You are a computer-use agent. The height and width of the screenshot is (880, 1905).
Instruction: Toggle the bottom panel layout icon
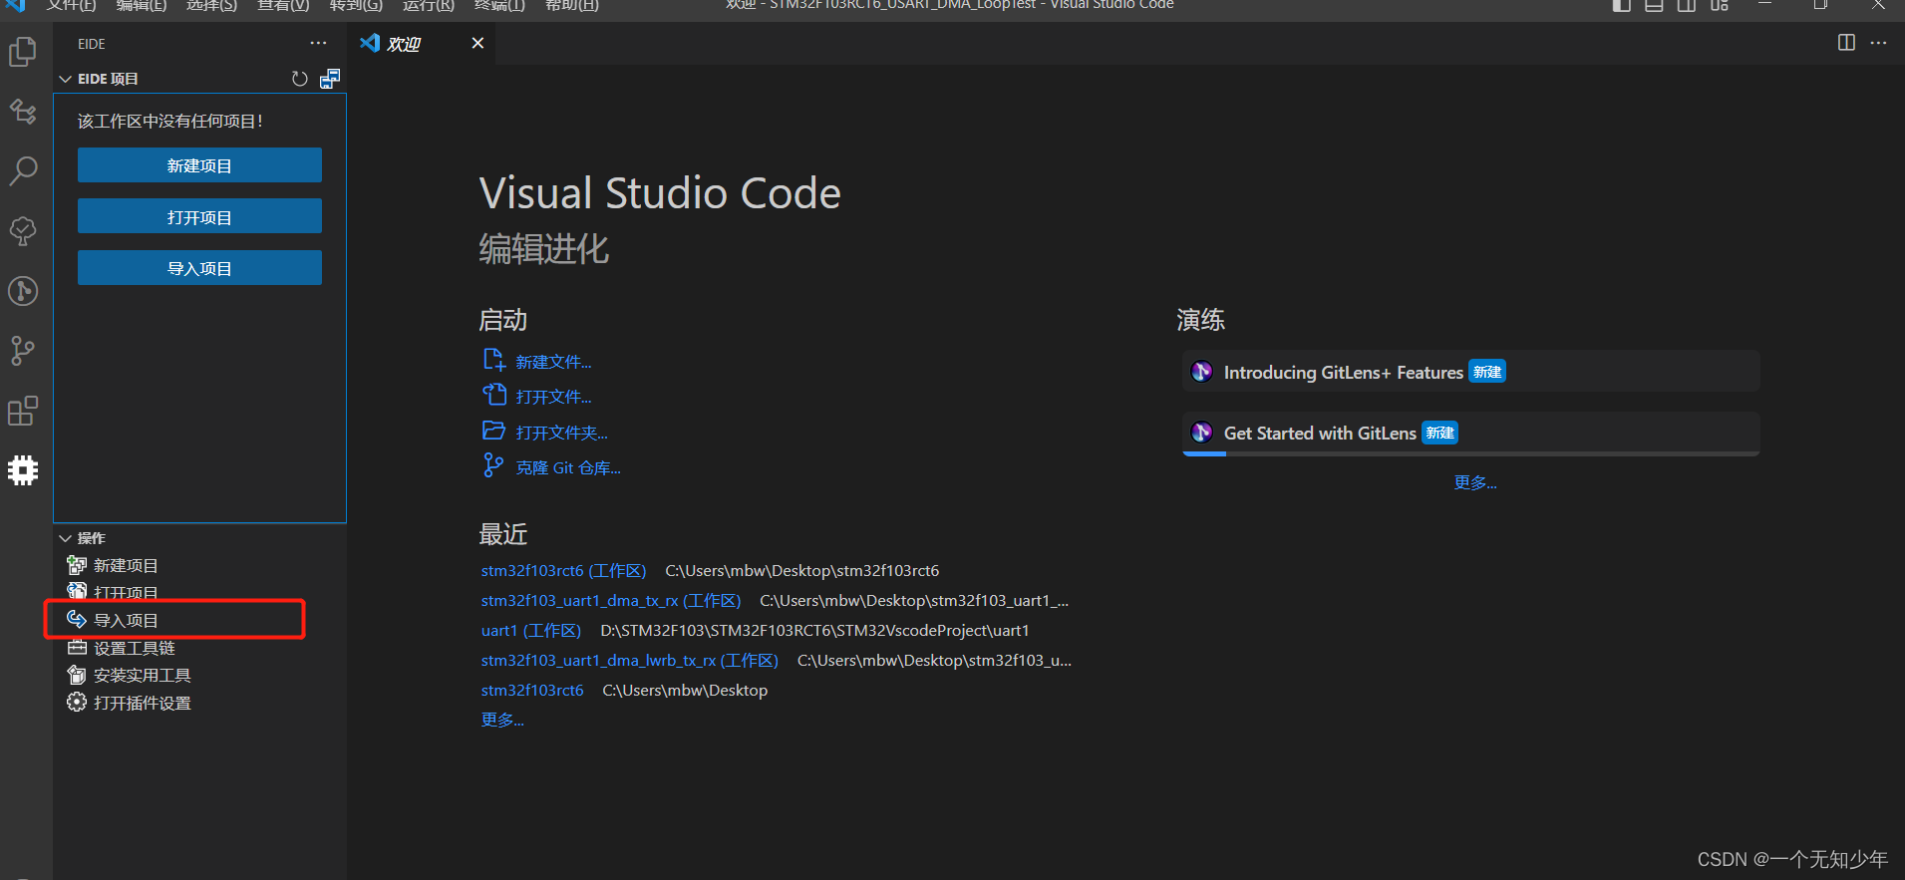pyautogui.click(x=1654, y=5)
